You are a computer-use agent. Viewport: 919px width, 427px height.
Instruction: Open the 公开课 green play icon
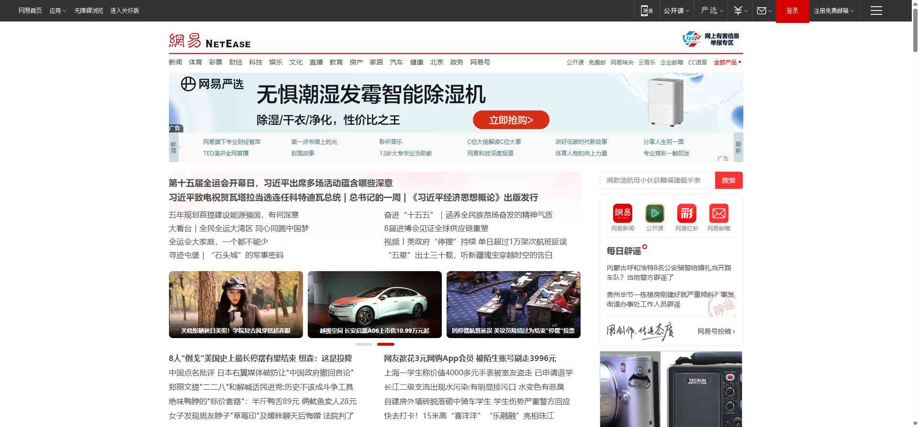654,213
